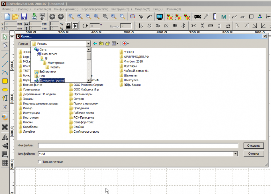The width and height of the screenshot is (271, 194).
Task: Select the Line drawing tool
Action: (5, 55)
